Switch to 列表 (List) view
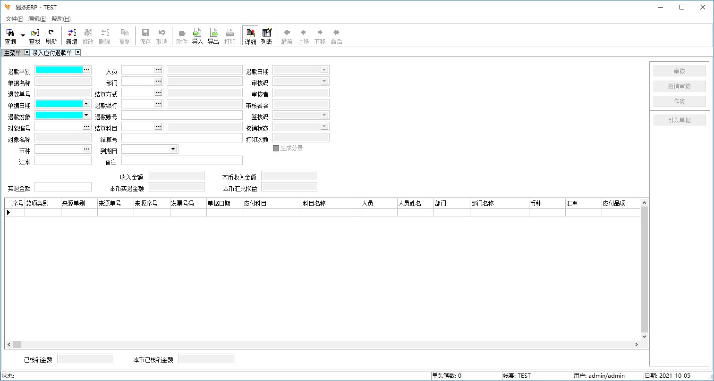714x381 pixels. [267, 36]
